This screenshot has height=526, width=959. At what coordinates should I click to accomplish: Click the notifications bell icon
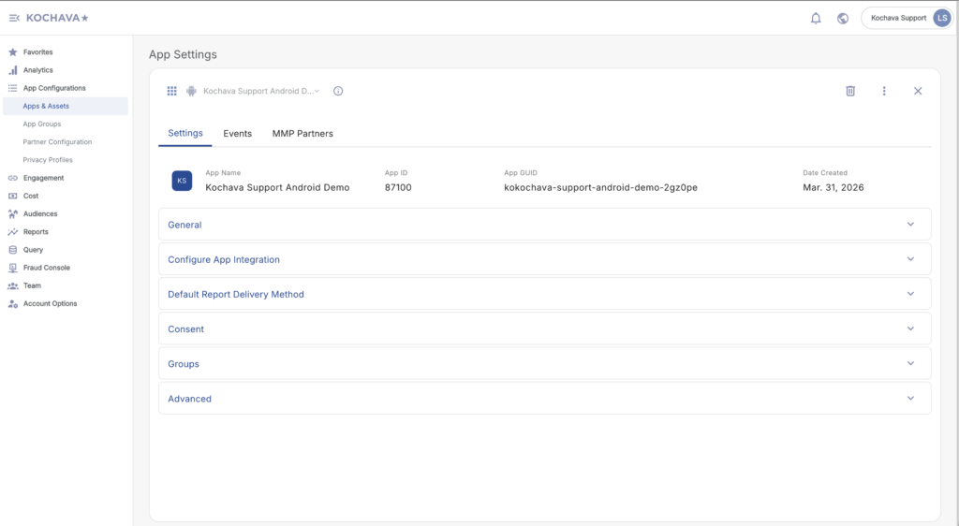816,18
